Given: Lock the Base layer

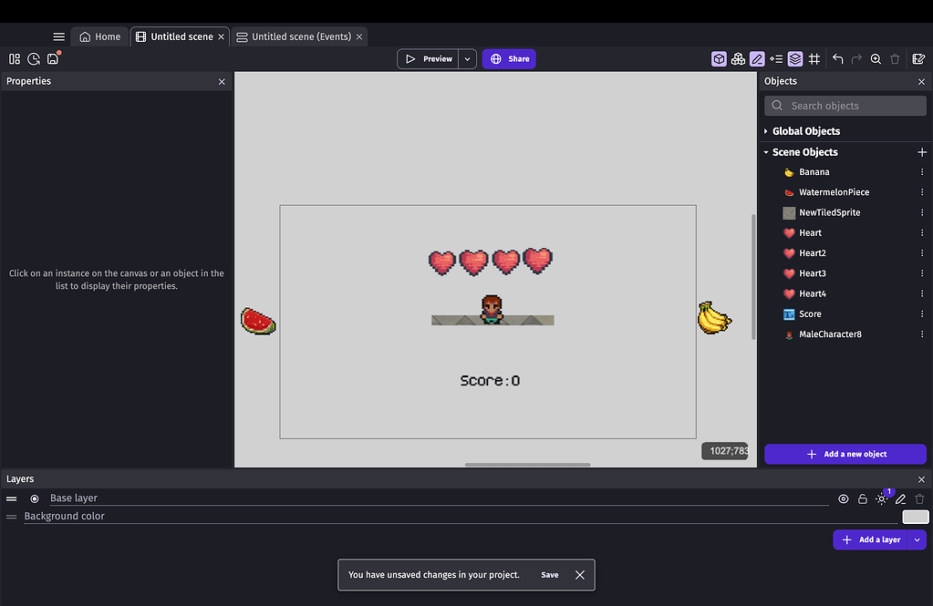Looking at the screenshot, I should point(863,498).
